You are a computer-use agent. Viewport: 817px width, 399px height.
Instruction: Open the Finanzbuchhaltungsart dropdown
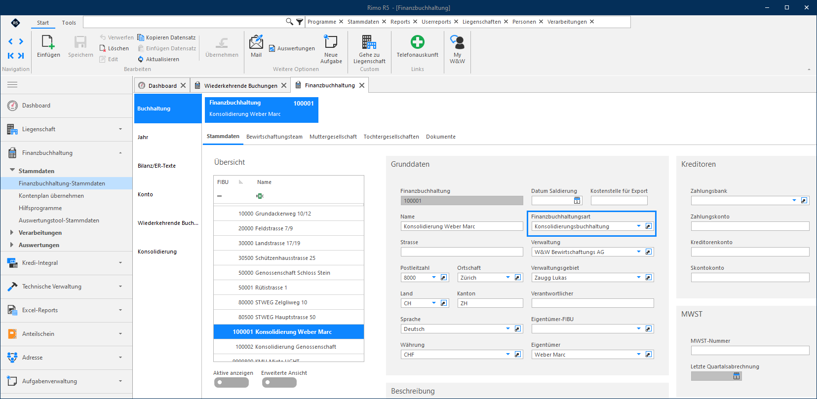coord(639,226)
